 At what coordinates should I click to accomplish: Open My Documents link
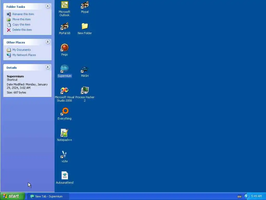click(22, 50)
